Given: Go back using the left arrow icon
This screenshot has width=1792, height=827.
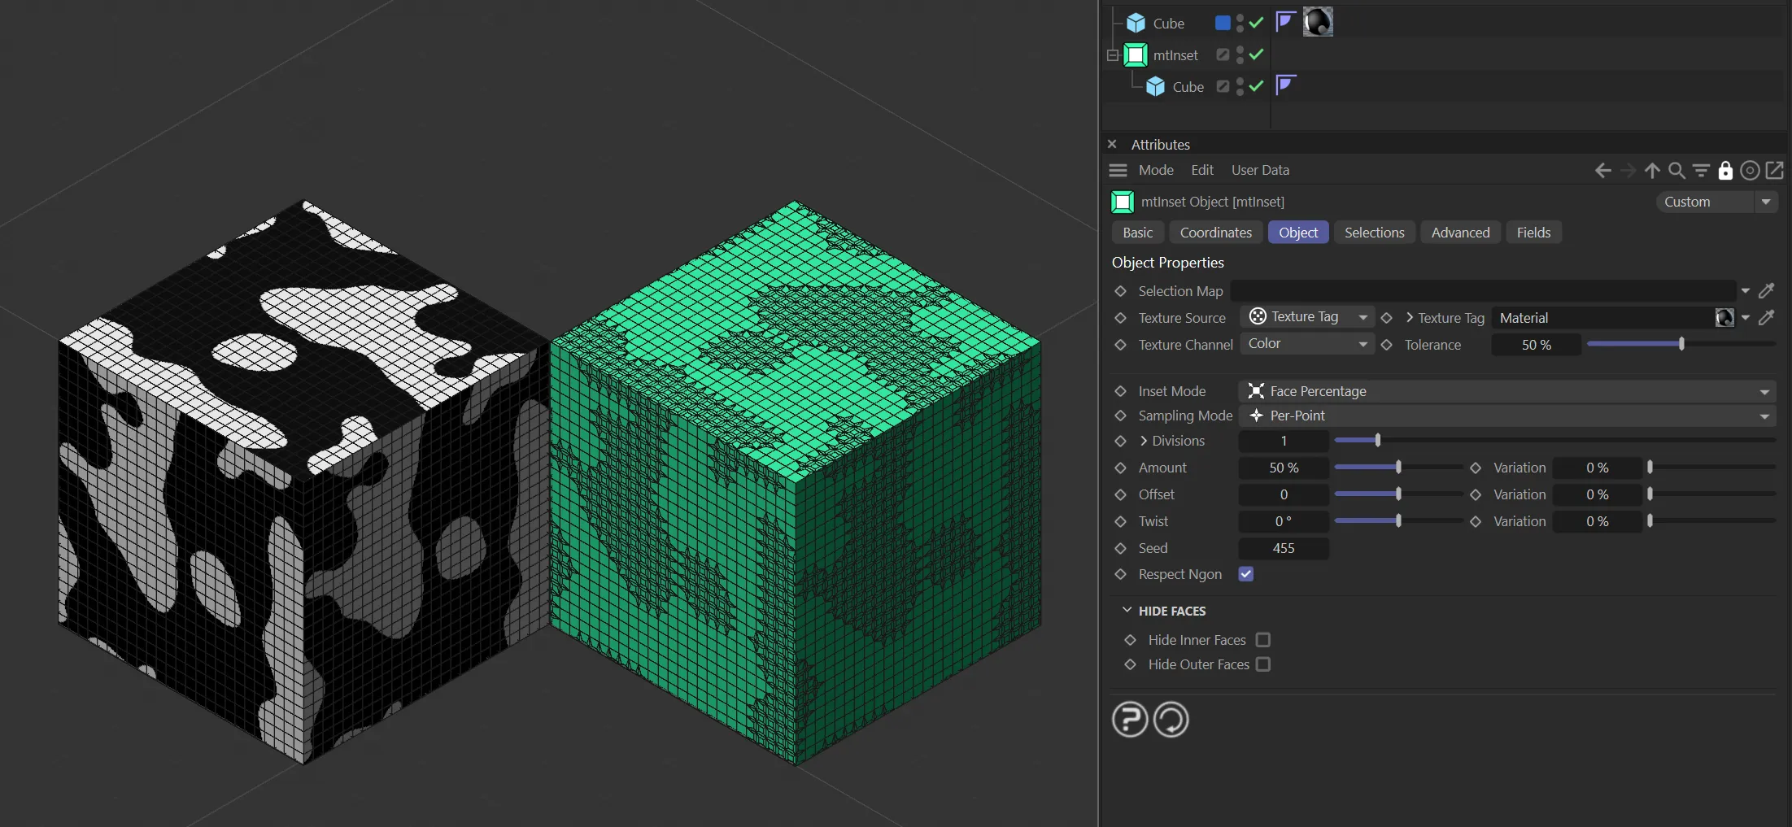Looking at the screenshot, I should [1602, 171].
